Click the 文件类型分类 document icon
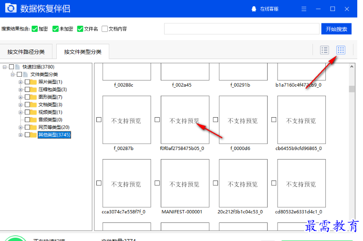Screen dimensions: 363x241 point(25,74)
